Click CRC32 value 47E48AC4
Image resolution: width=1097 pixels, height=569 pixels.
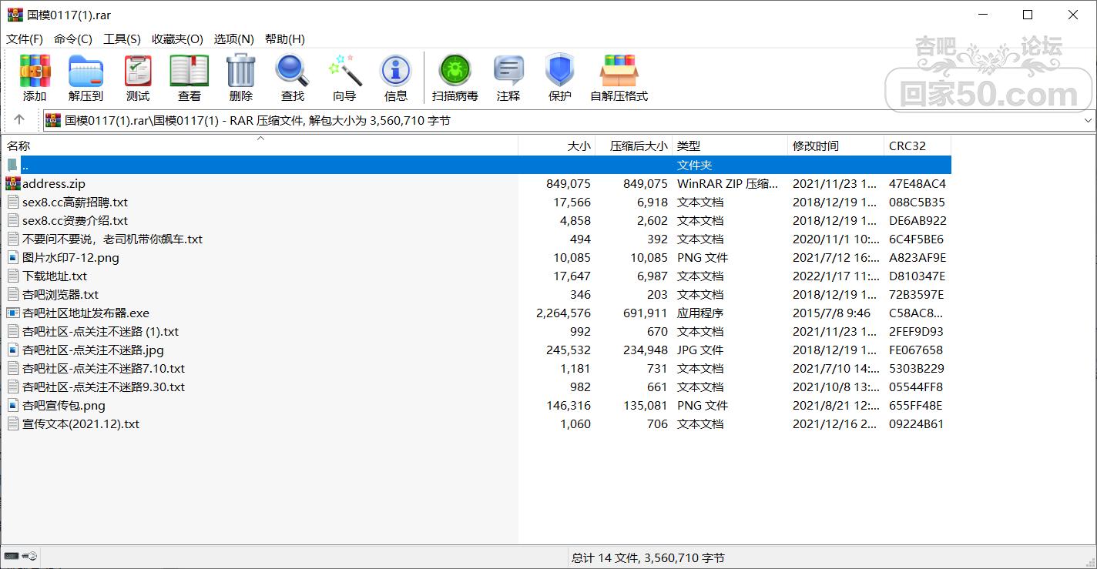click(917, 183)
